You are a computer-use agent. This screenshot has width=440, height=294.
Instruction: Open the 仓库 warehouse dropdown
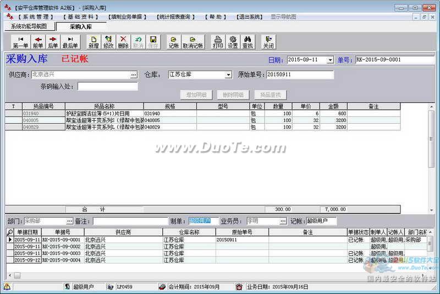pos(228,75)
